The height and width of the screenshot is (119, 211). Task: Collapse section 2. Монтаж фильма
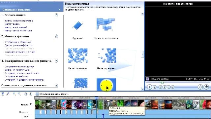pos(56,36)
